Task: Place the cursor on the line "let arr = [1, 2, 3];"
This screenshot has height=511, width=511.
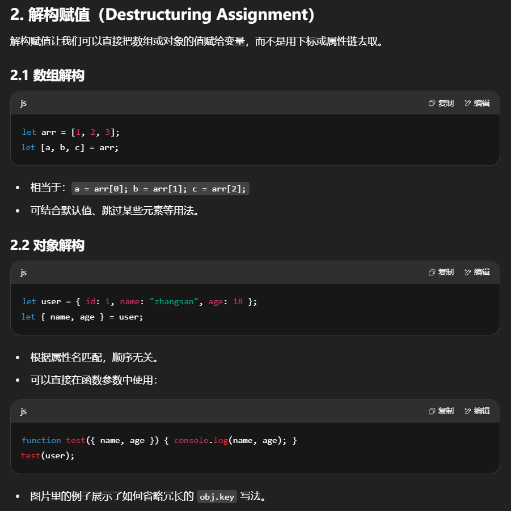Action: [71, 132]
